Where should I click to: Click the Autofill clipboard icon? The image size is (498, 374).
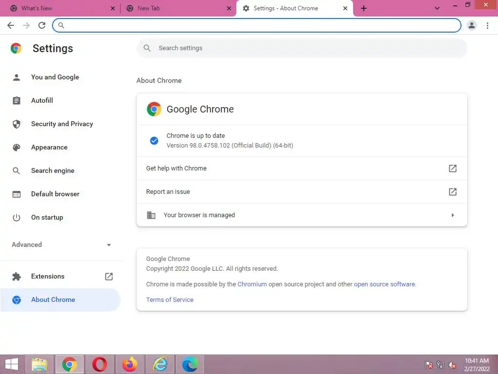point(17,100)
